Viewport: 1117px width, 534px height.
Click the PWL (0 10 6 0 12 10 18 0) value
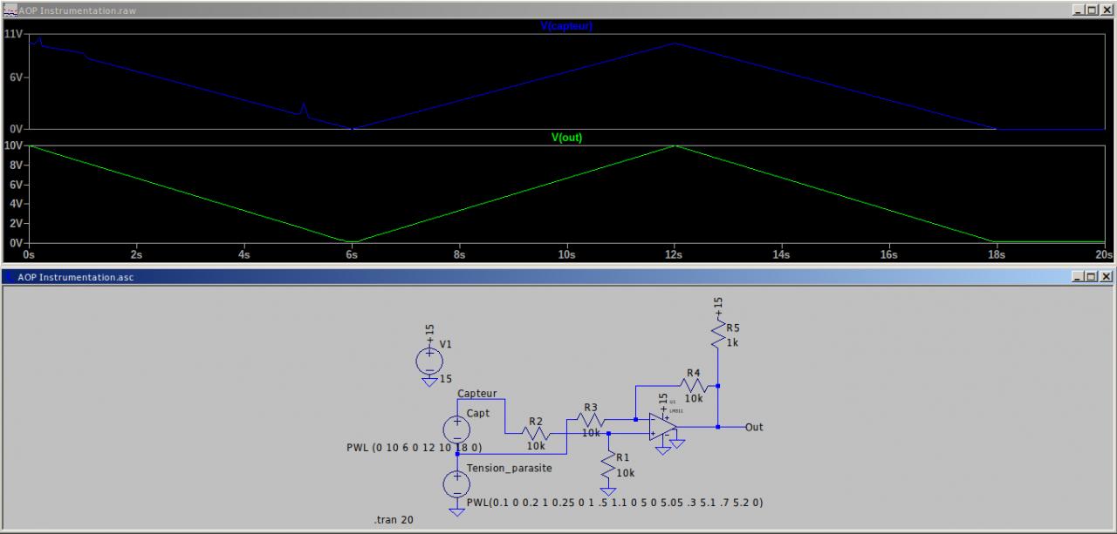[x=415, y=448]
